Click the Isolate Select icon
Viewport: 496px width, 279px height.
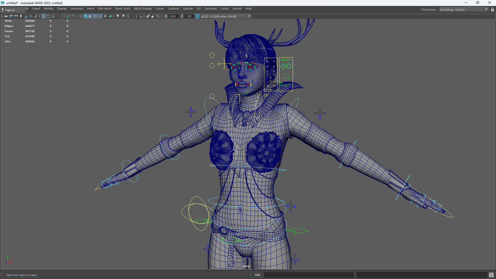[x=140, y=16]
